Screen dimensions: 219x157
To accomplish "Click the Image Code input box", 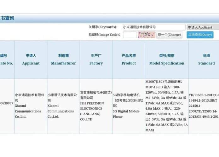I will coord(130,35).
